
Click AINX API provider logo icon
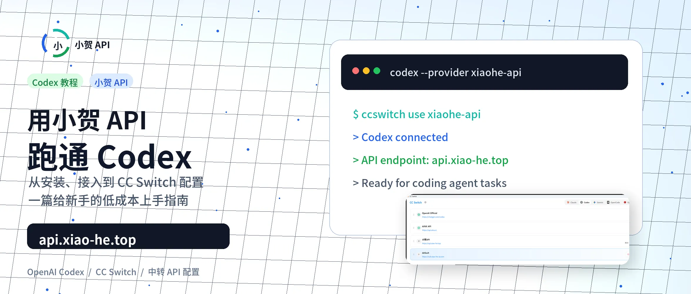click(x=419, y=228)
